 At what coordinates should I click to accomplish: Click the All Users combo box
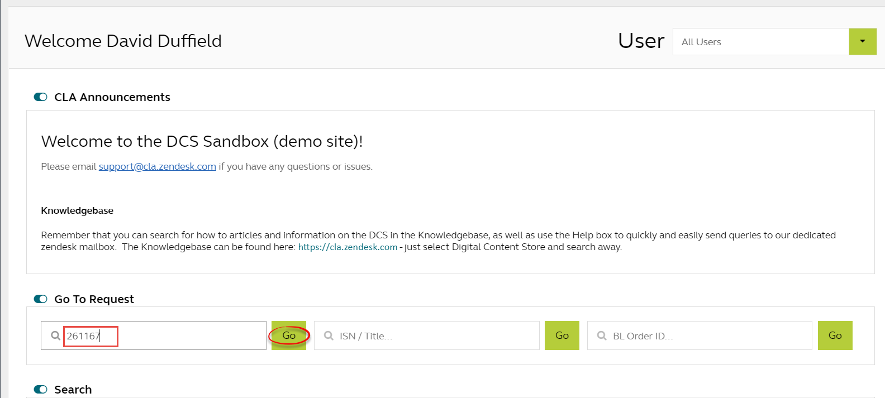(760, 42)
